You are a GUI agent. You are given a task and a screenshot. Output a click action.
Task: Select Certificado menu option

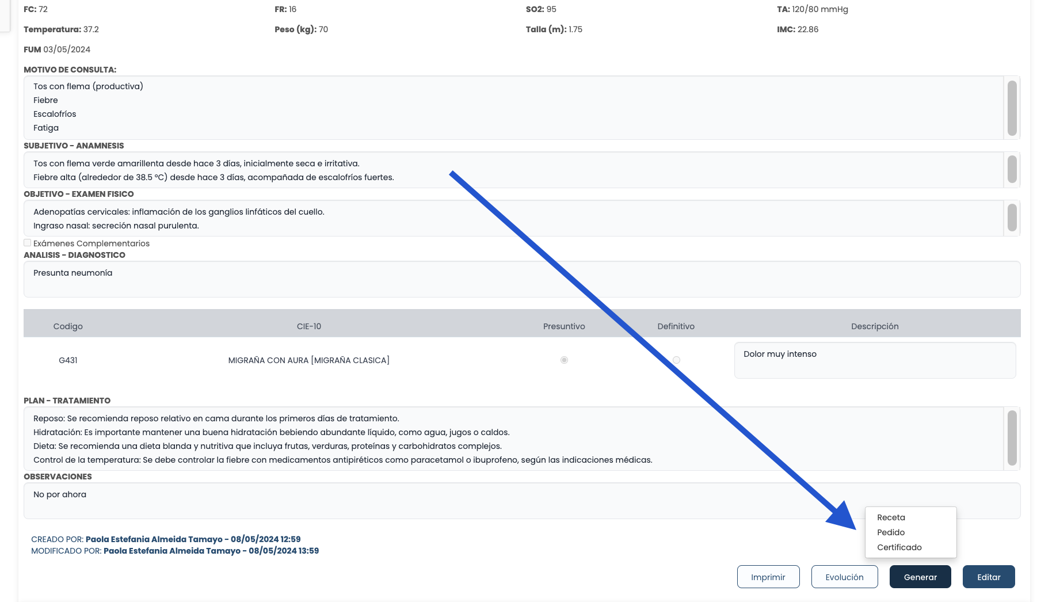[x=899, y=547]
